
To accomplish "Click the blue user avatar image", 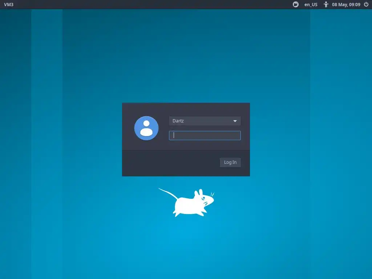I will (146, 128).
